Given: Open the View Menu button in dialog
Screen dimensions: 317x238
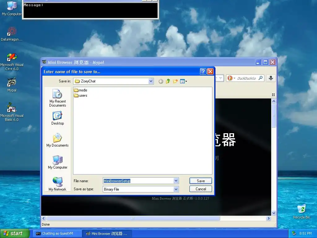Looking at the screenshot, I should 183,82.
